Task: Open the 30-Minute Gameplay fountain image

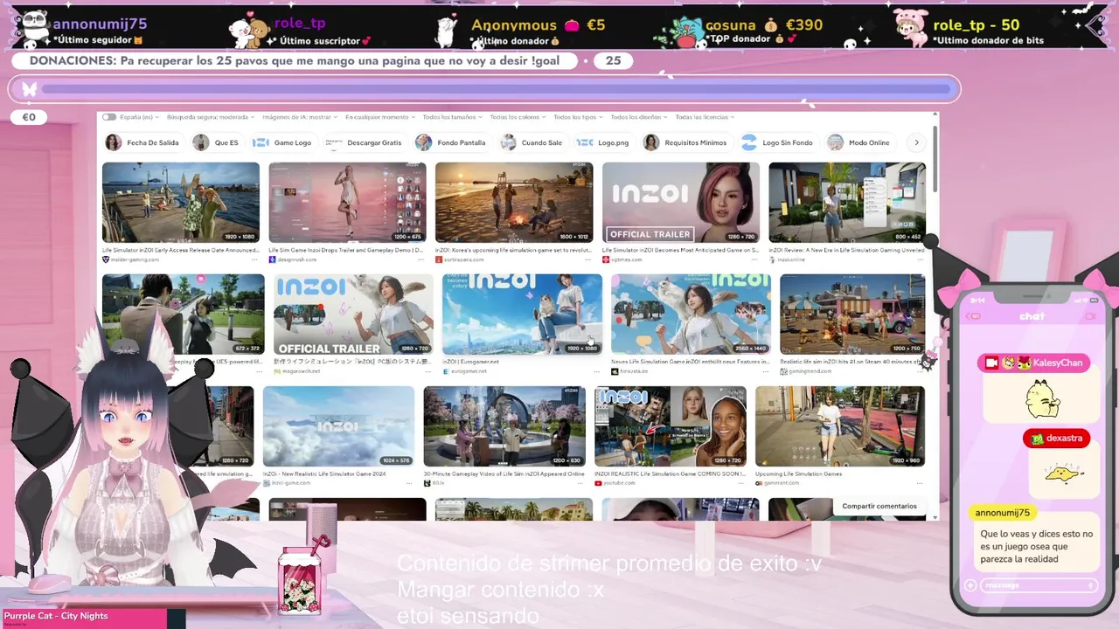Action: 504,426
